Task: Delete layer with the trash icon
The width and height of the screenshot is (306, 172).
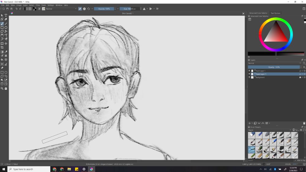Action: 304,123
